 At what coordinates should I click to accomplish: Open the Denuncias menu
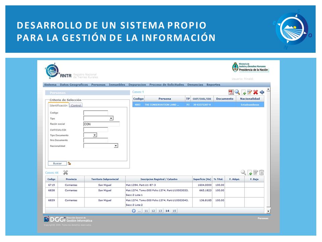point(195,85)
